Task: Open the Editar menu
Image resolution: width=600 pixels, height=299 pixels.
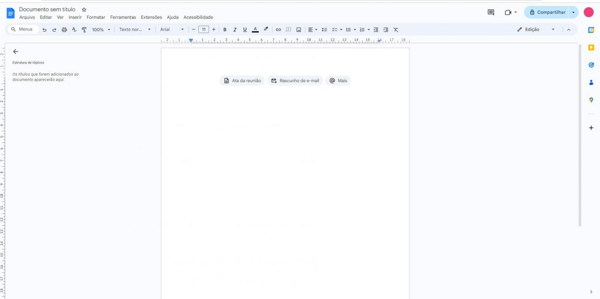Action: (x=46, y=17)
